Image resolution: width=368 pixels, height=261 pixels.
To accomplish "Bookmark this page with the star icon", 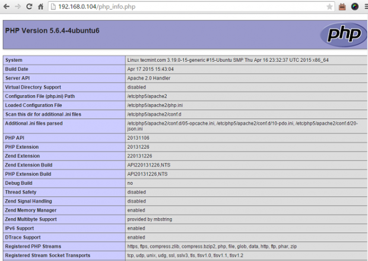I will [329, 7].
